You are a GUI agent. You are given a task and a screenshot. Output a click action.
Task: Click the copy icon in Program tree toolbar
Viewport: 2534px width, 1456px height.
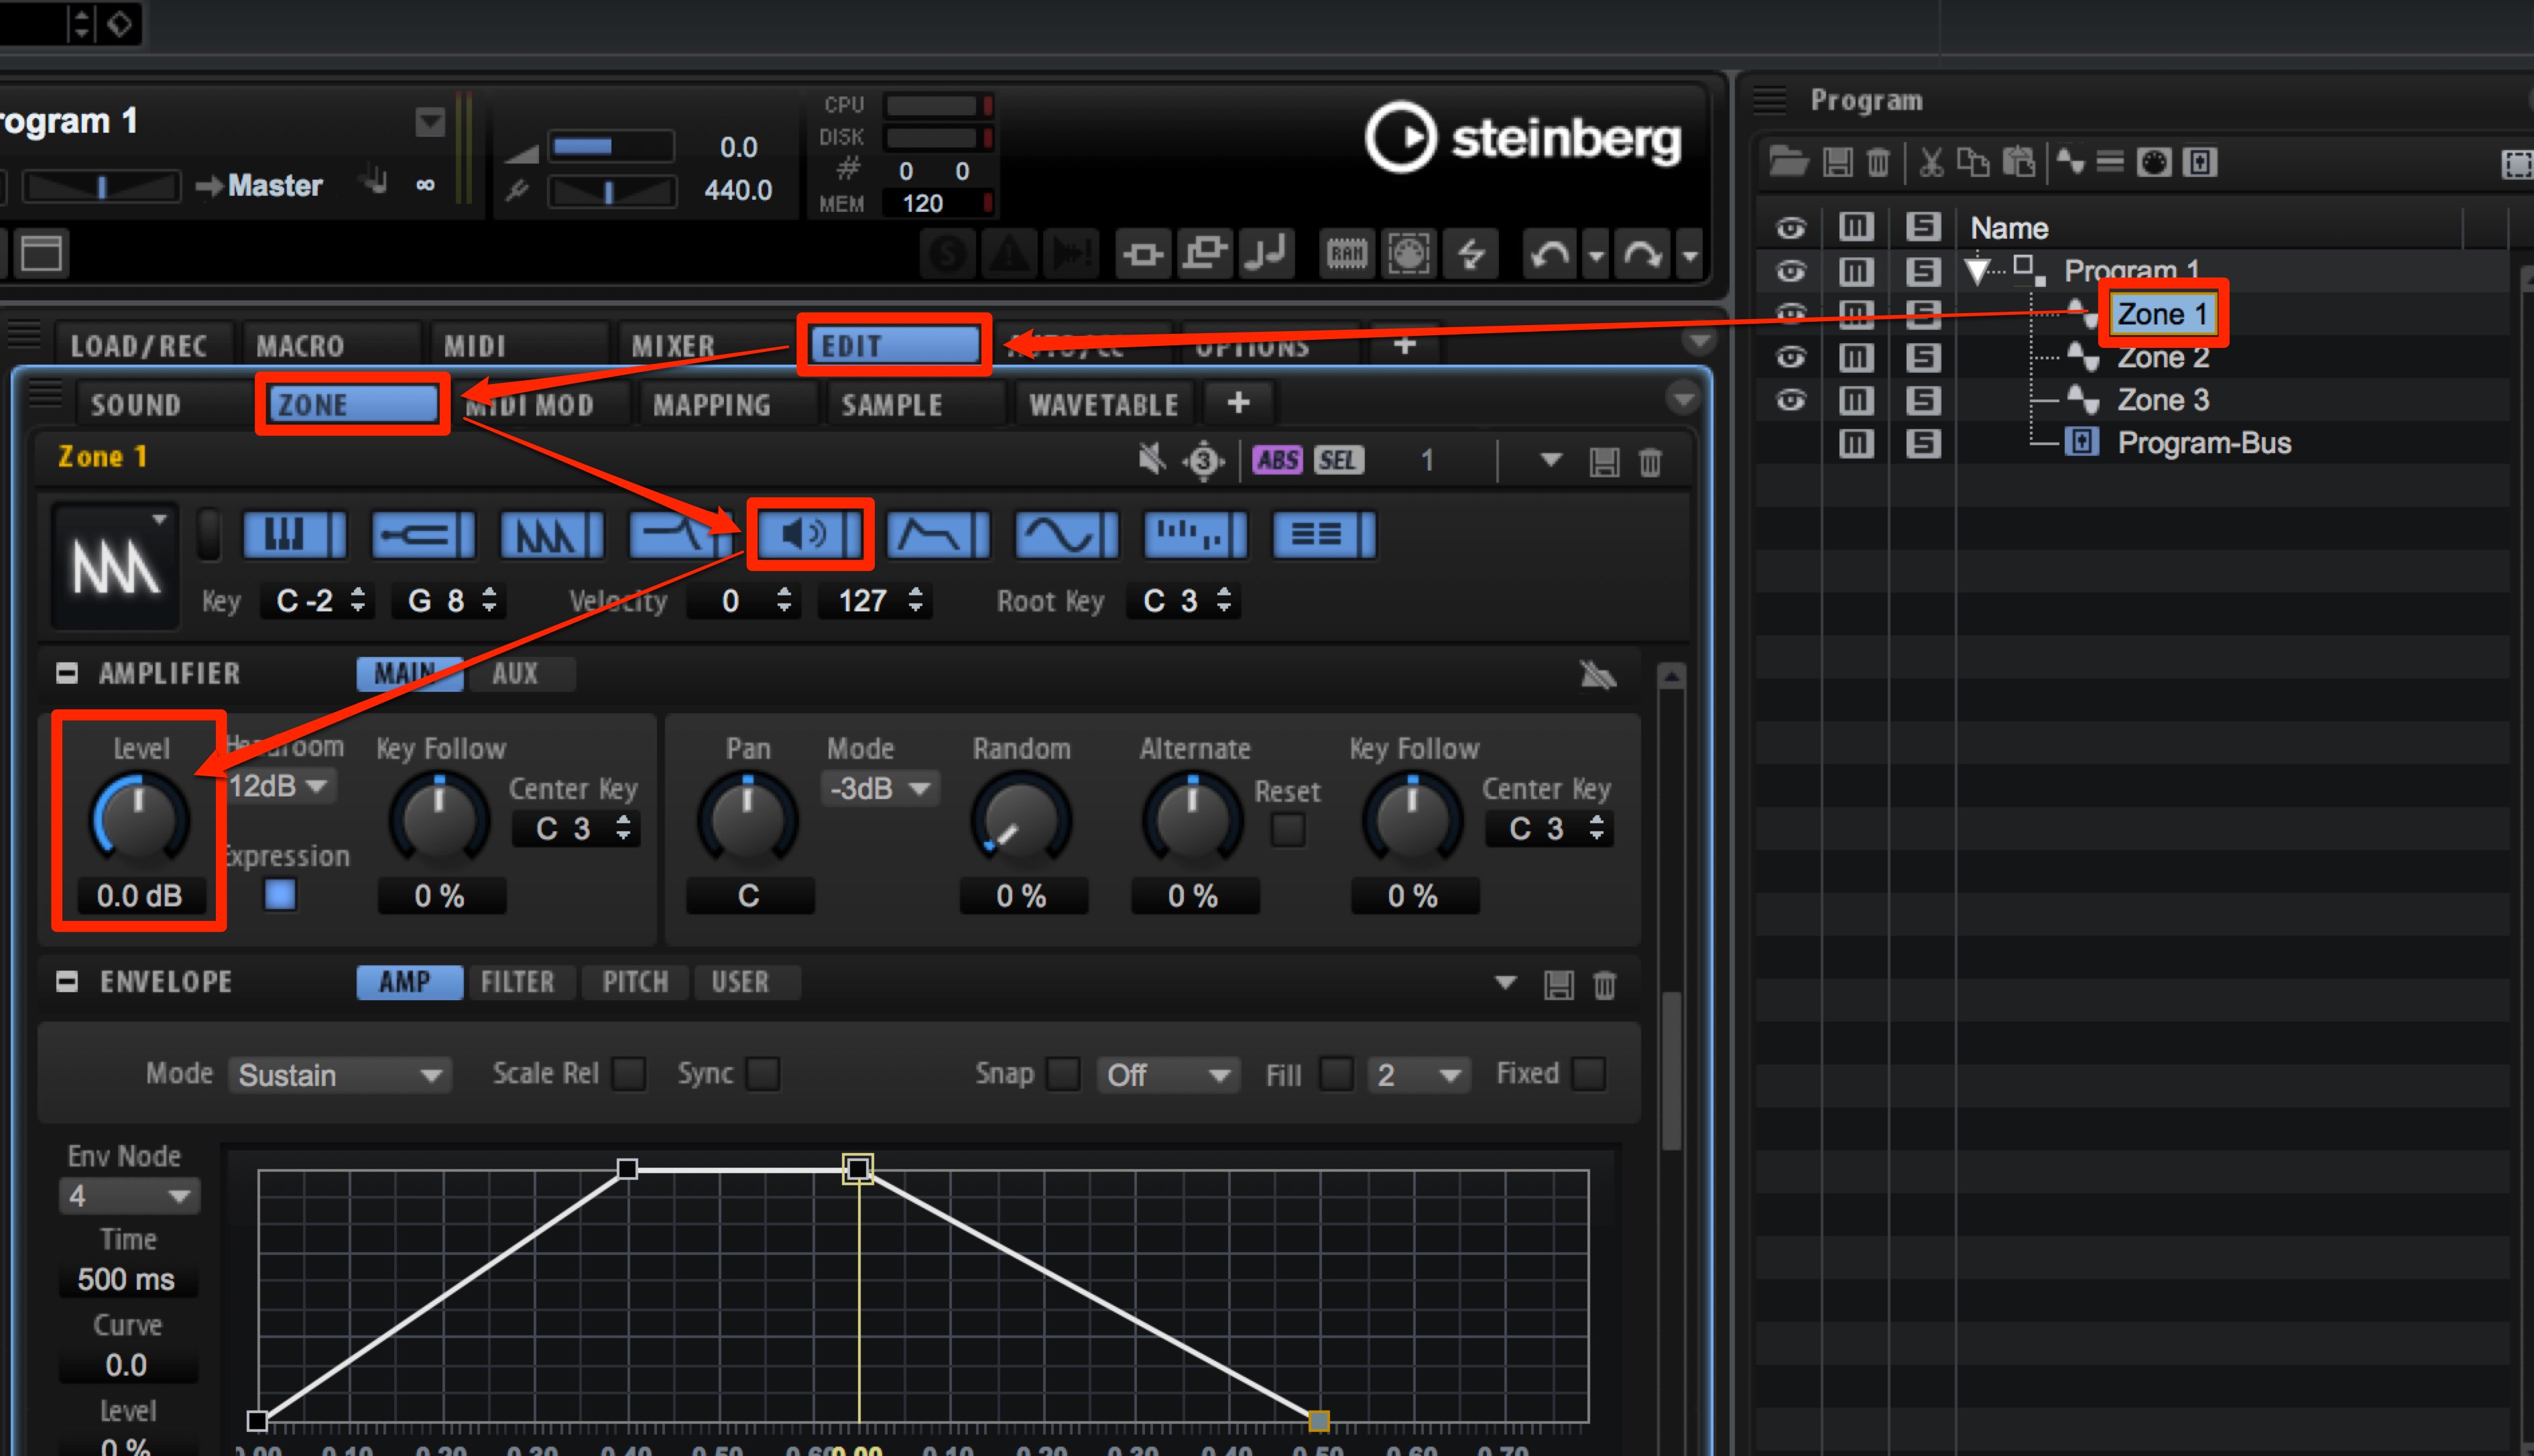[x=1973, y=162]
